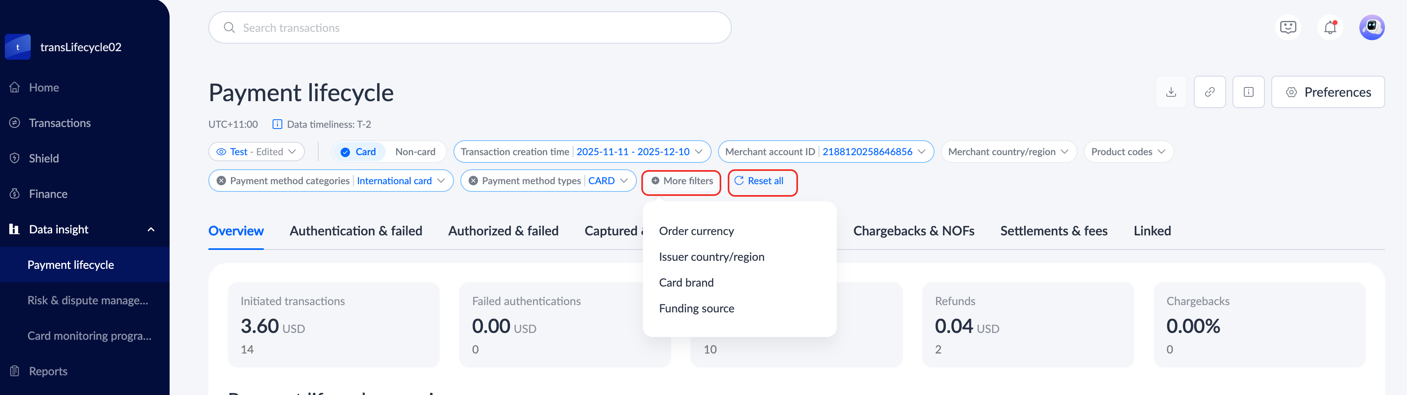
Task: Collapse the Data insight sidebar section
Action: click(x=151, y=230)
